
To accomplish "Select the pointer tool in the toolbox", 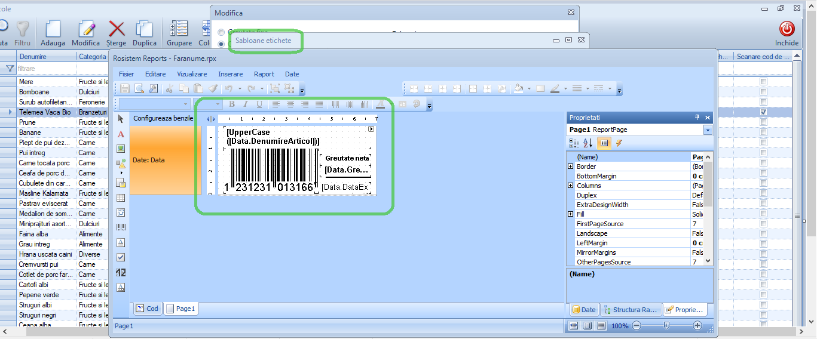I will tap(121, 119).
